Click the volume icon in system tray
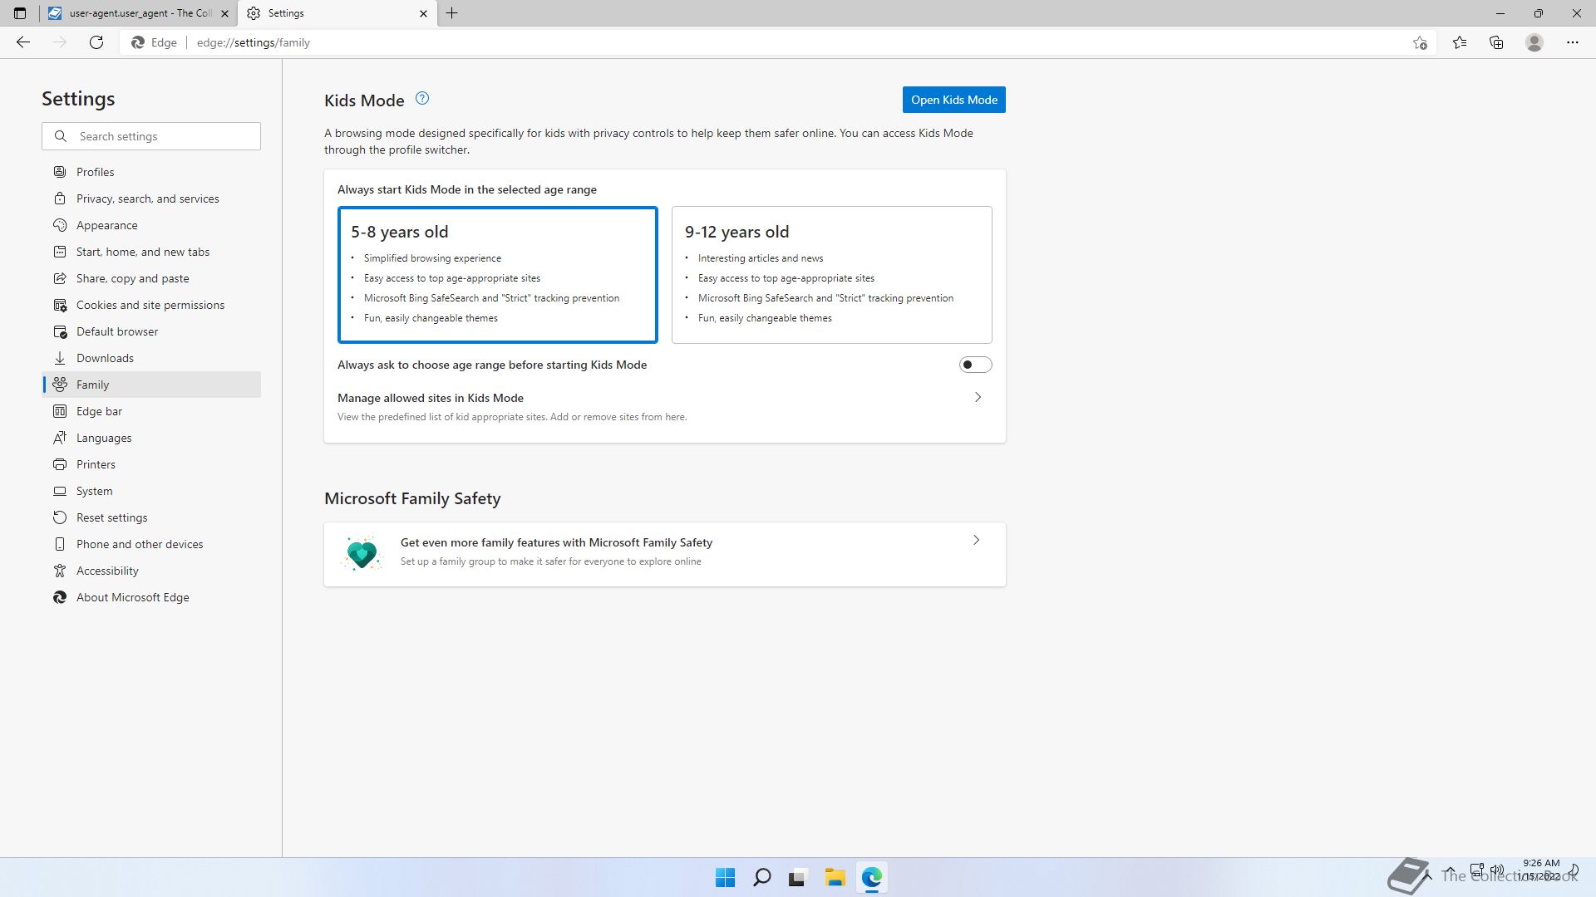The image size is (1596, 897). (1497, 870)
